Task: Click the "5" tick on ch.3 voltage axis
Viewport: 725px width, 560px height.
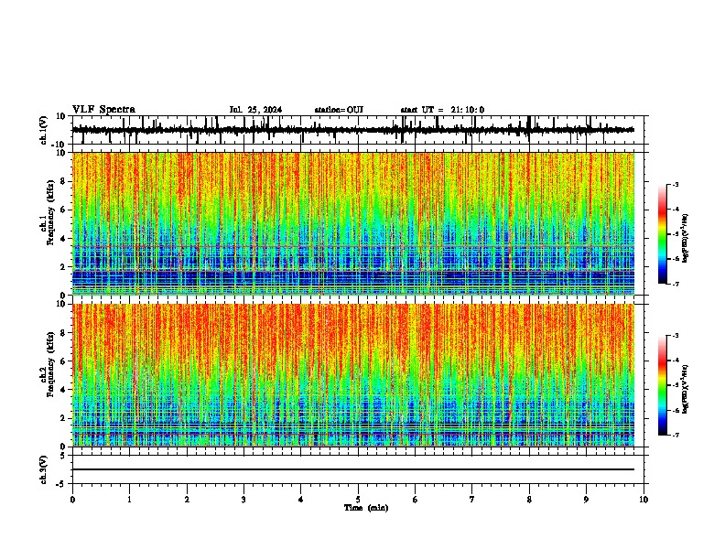Action: pos(64,456)
